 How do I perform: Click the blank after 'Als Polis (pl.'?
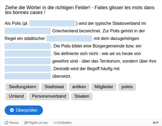tap(53, 23)
